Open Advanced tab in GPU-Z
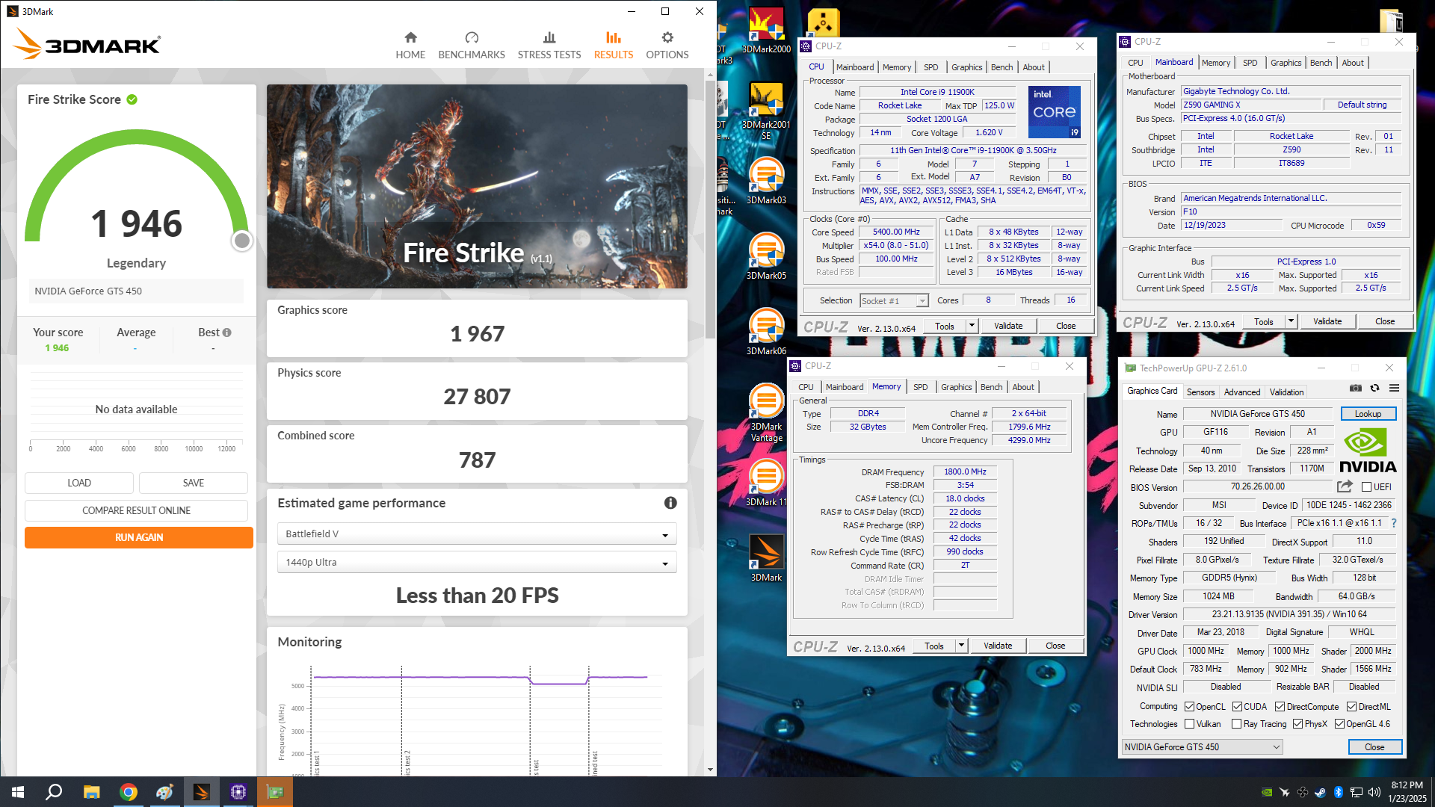This screenshot has height=807, width=1435. (1242, 392)
